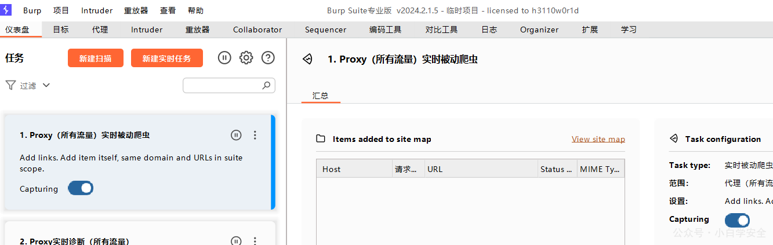Select the task 1 Proxy 实时被动爬虫 card
This screenshot has height=245, width=773.
point(139,162)
